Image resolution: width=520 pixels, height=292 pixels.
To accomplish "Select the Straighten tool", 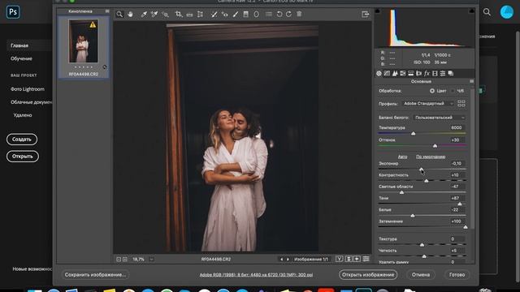I will click(189, 15).
